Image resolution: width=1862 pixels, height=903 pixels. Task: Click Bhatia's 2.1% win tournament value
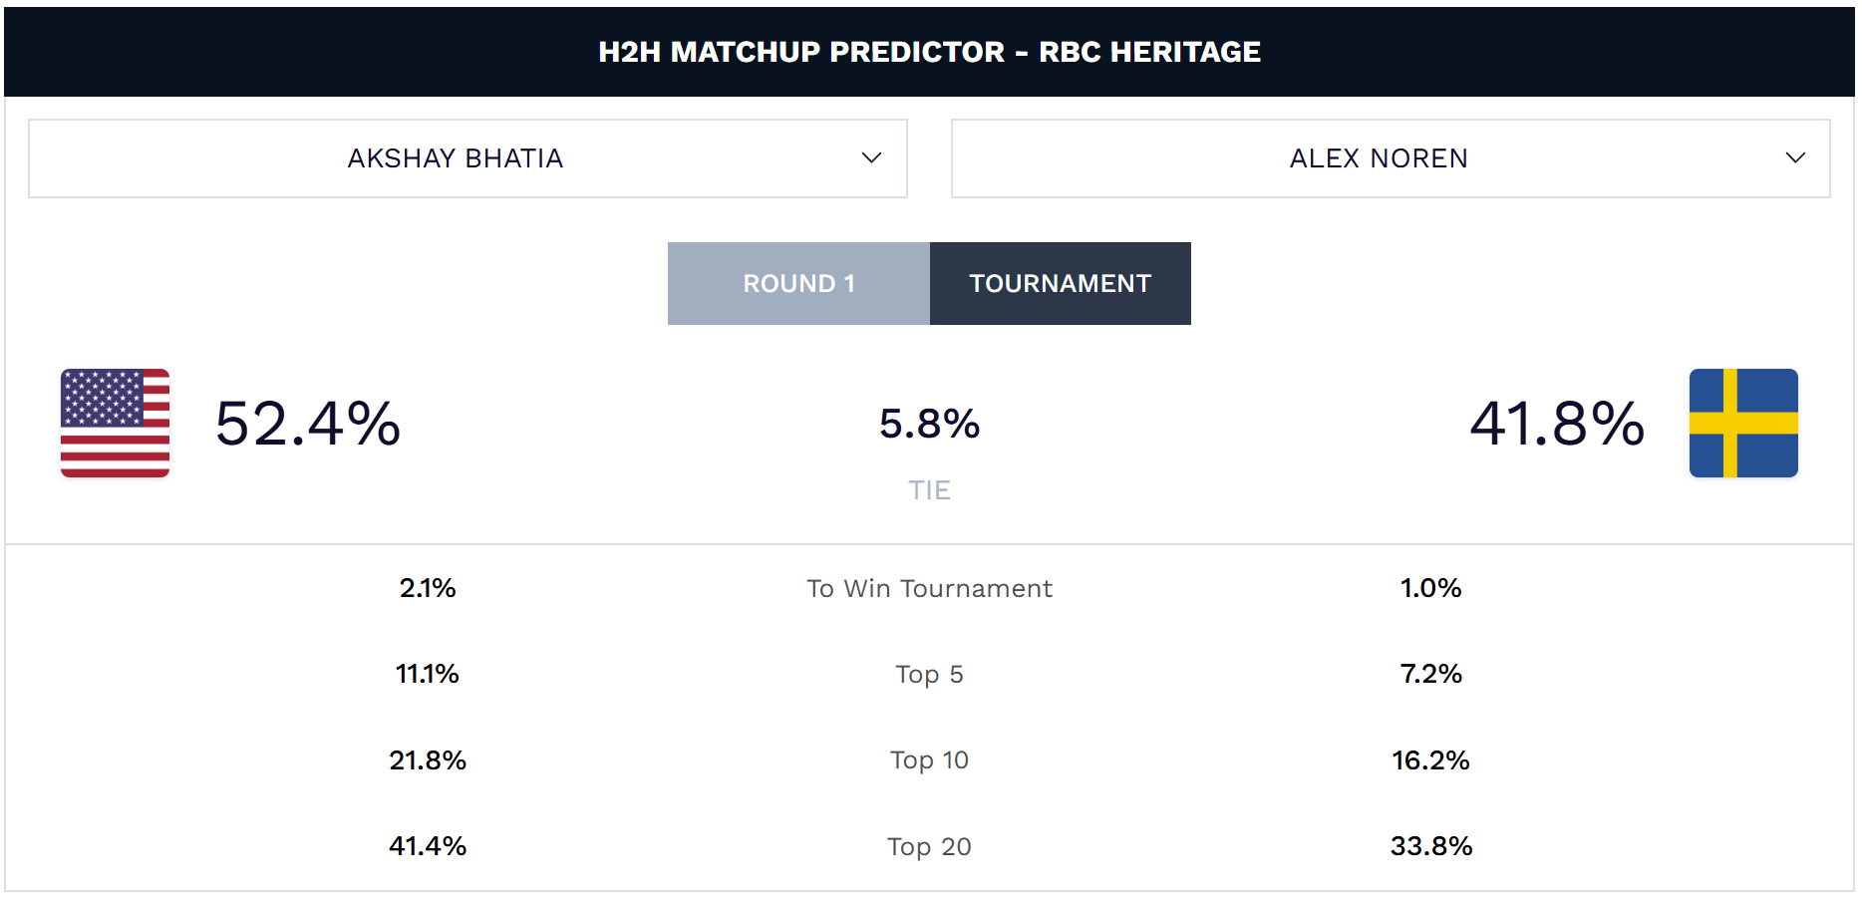point(428,588)
